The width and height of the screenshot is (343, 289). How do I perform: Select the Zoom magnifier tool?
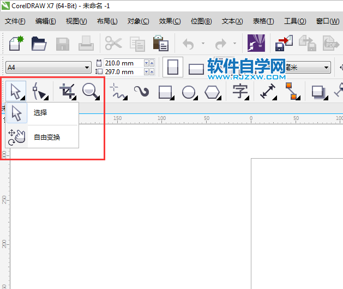(x=91, y=92)
